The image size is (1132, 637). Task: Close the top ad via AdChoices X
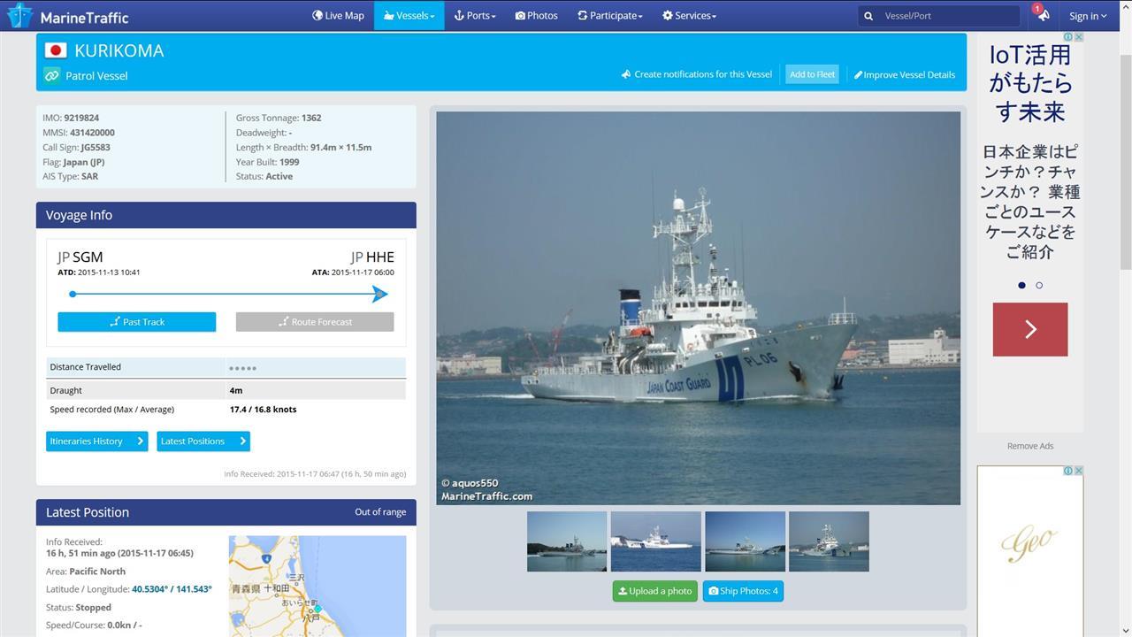point(1078,37)
